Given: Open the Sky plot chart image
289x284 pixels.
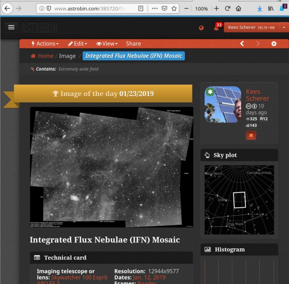Looking at the screenshot, I should (x=239, y=200).
